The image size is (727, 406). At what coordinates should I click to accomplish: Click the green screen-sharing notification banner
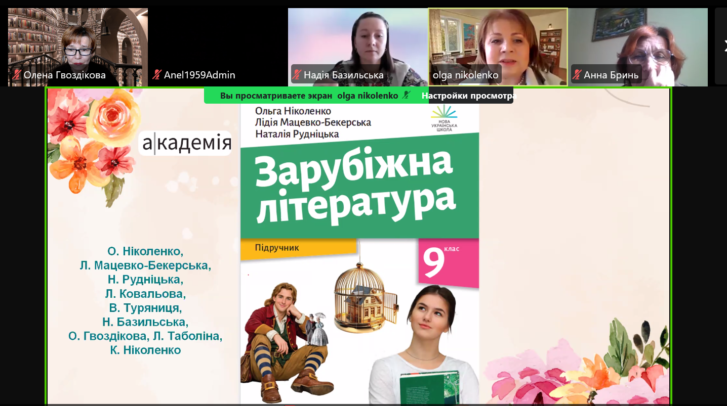314,96
